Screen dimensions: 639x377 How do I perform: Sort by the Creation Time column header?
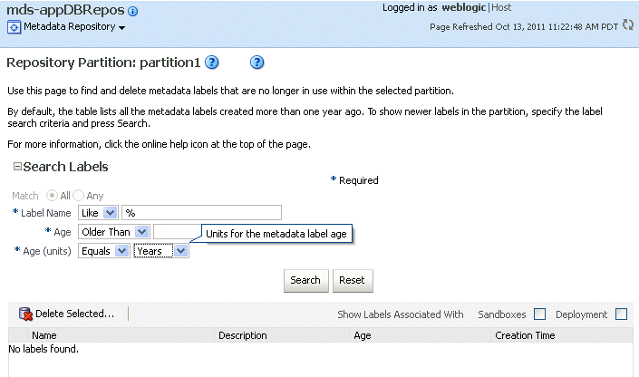point(526,335)
